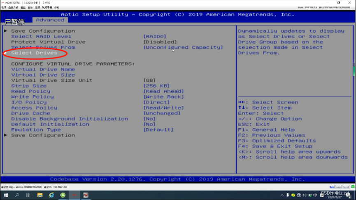
Task: Select Virtual Drive Size Unit label
Action: tap(52, 80)
